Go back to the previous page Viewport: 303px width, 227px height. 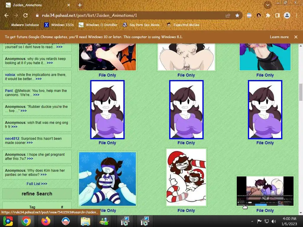(7, 15)
